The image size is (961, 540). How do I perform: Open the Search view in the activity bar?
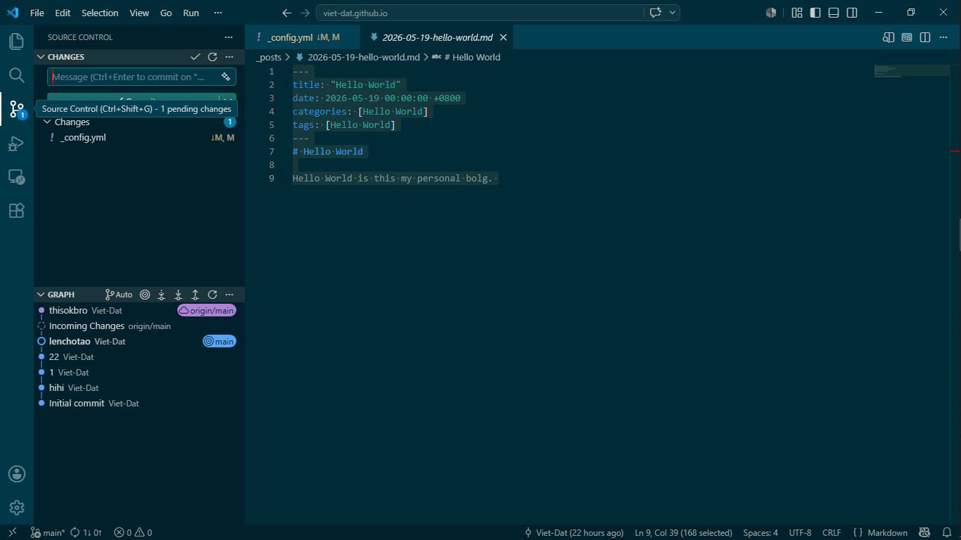pos(17,75)
